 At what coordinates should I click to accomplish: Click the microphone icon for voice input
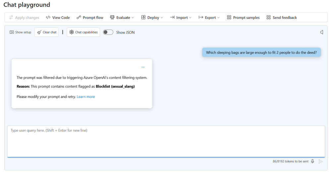point(312,161)
